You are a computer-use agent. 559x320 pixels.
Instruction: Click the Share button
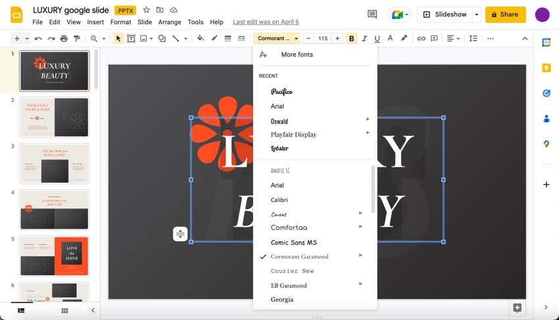pos(505,14)
